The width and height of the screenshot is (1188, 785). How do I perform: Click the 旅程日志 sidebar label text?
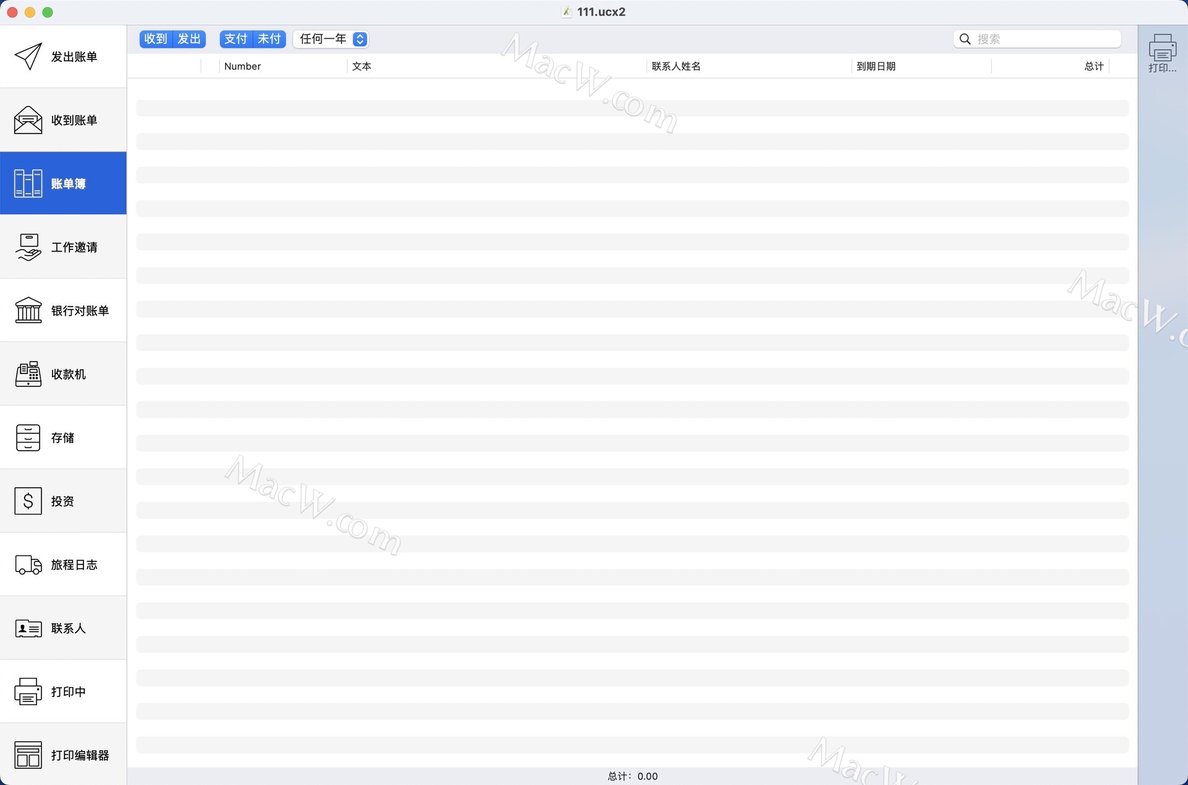(x=74, y=565)
